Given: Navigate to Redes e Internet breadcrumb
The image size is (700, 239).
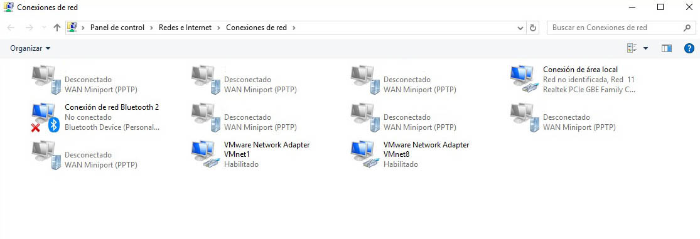Looking at the screenshot, I should pyautogui.click(x=185, y=28).
